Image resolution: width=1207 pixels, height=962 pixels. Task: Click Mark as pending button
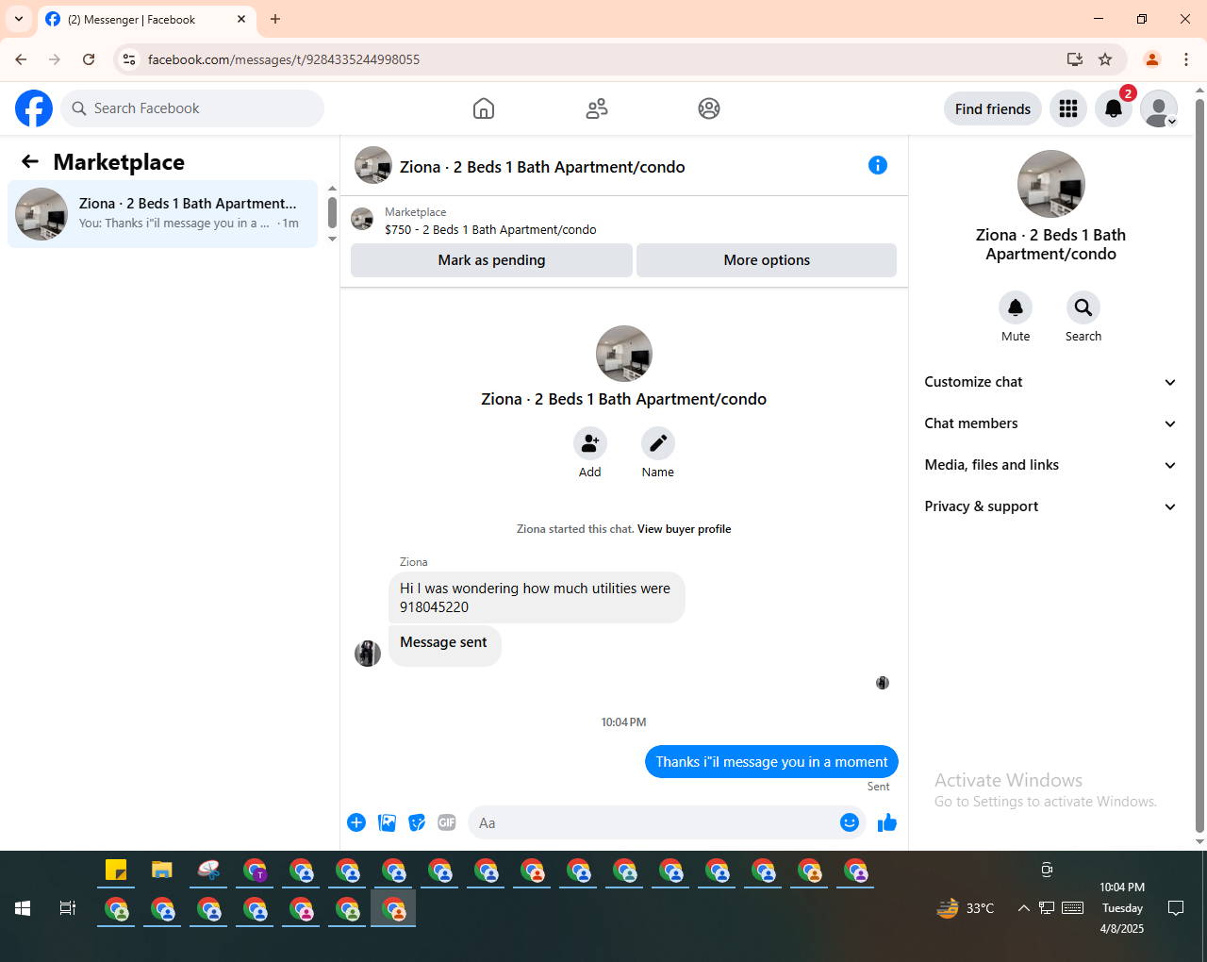[491, 260]
